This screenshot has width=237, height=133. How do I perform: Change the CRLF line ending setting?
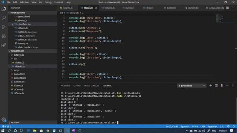[203, 126]
